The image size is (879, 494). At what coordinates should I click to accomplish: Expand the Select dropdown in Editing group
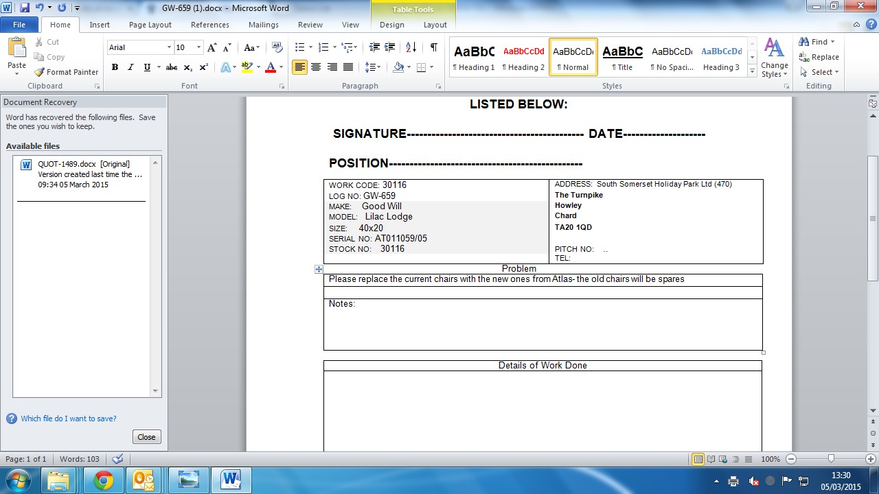click(x=821, y=72)
